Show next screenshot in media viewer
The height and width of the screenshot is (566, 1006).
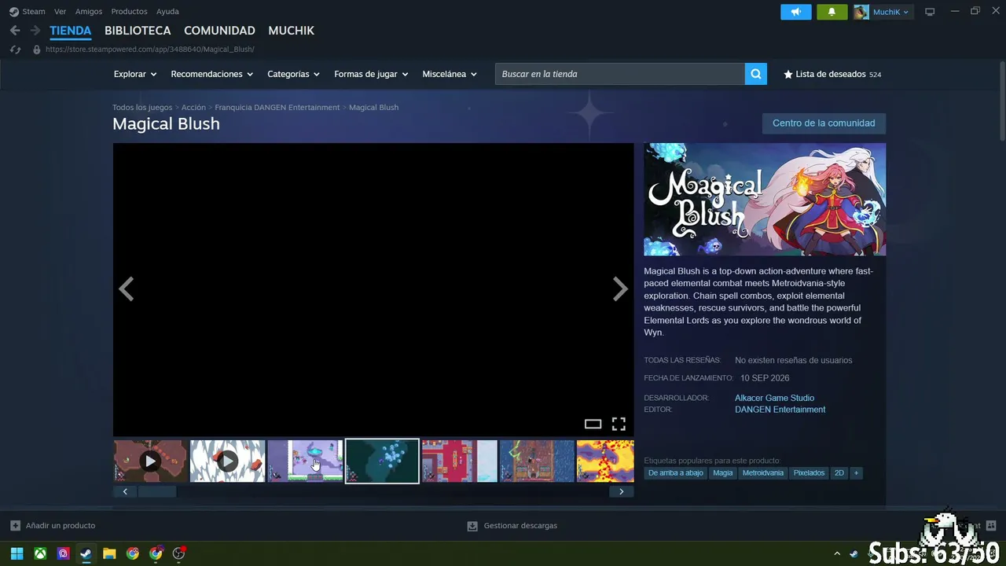point(620,289)
